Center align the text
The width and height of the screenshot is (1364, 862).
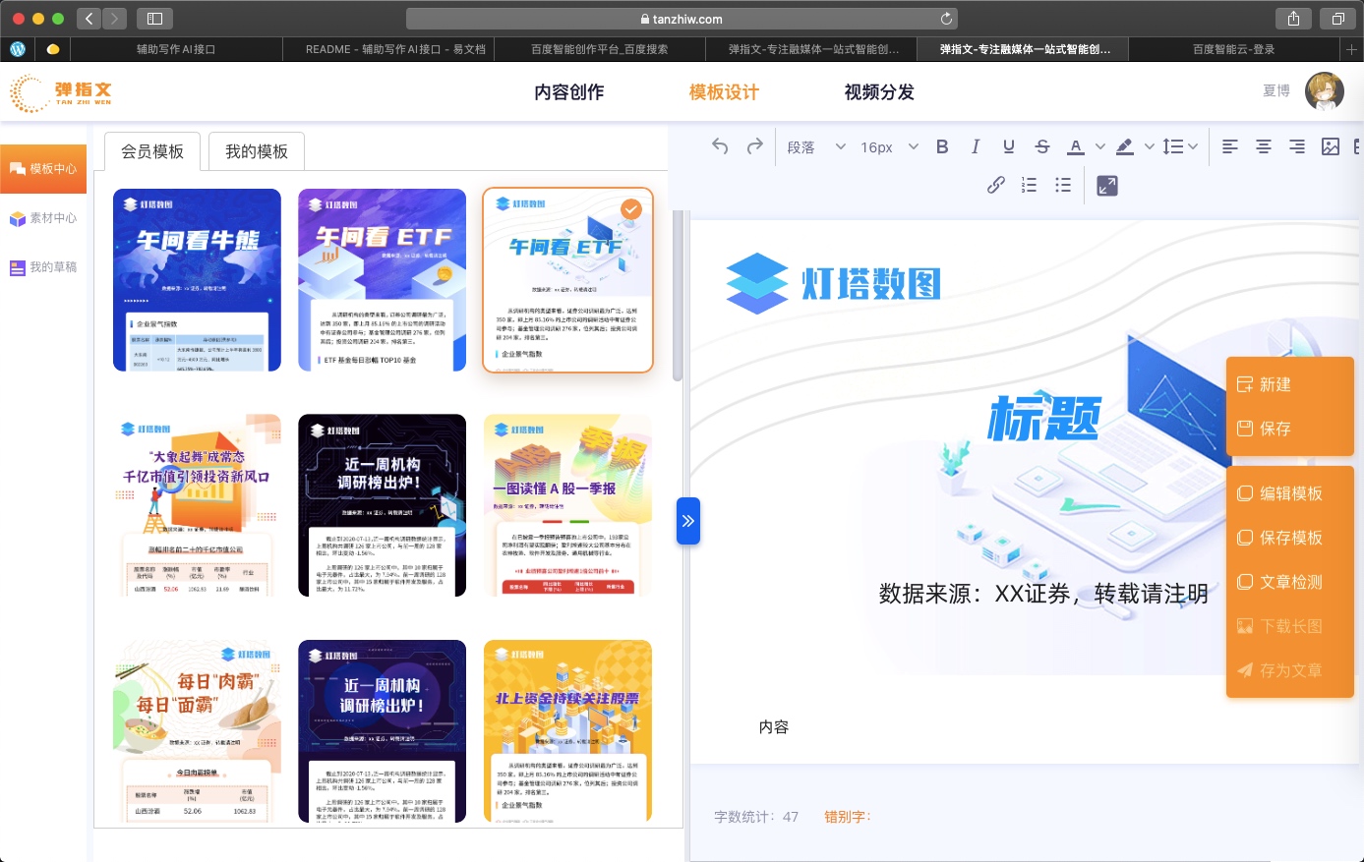coord(1264,146)
